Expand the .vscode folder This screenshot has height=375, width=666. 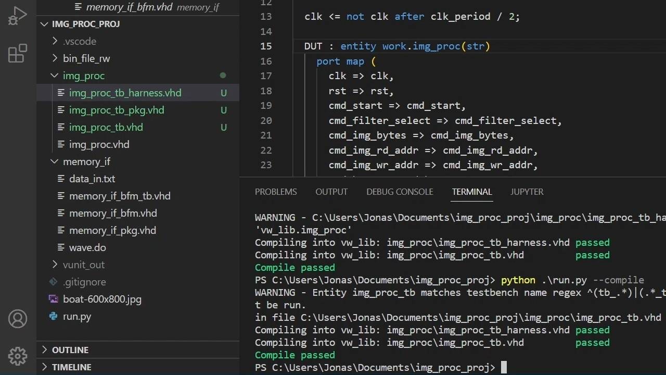click(x=55, y=41)
